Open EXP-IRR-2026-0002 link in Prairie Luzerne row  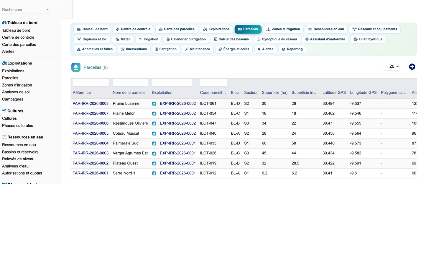click(178, 104)
